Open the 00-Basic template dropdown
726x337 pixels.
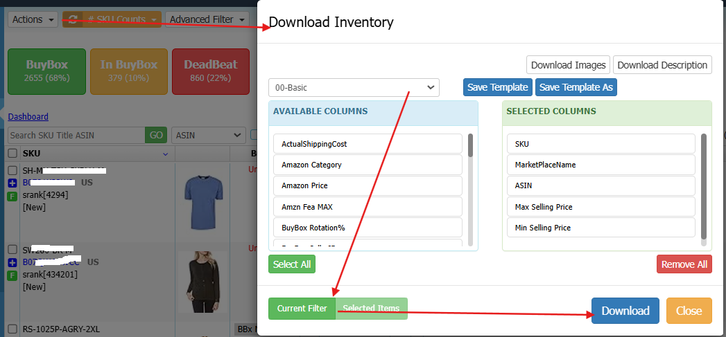pyautogui.click(x=354, y=88)
